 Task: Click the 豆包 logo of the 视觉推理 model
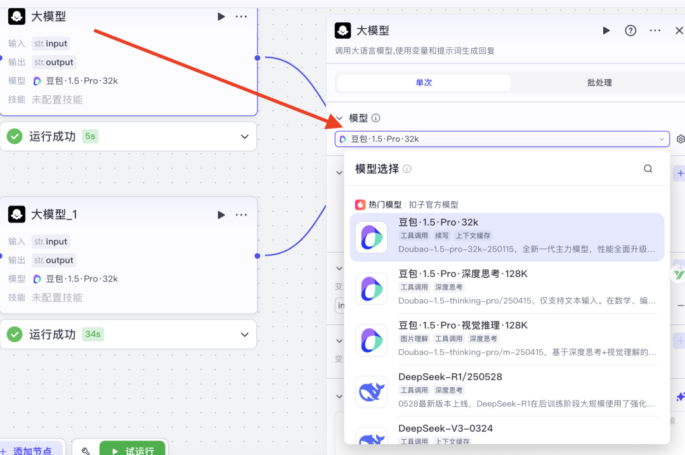pyautogui.click(x=371, y=340)
